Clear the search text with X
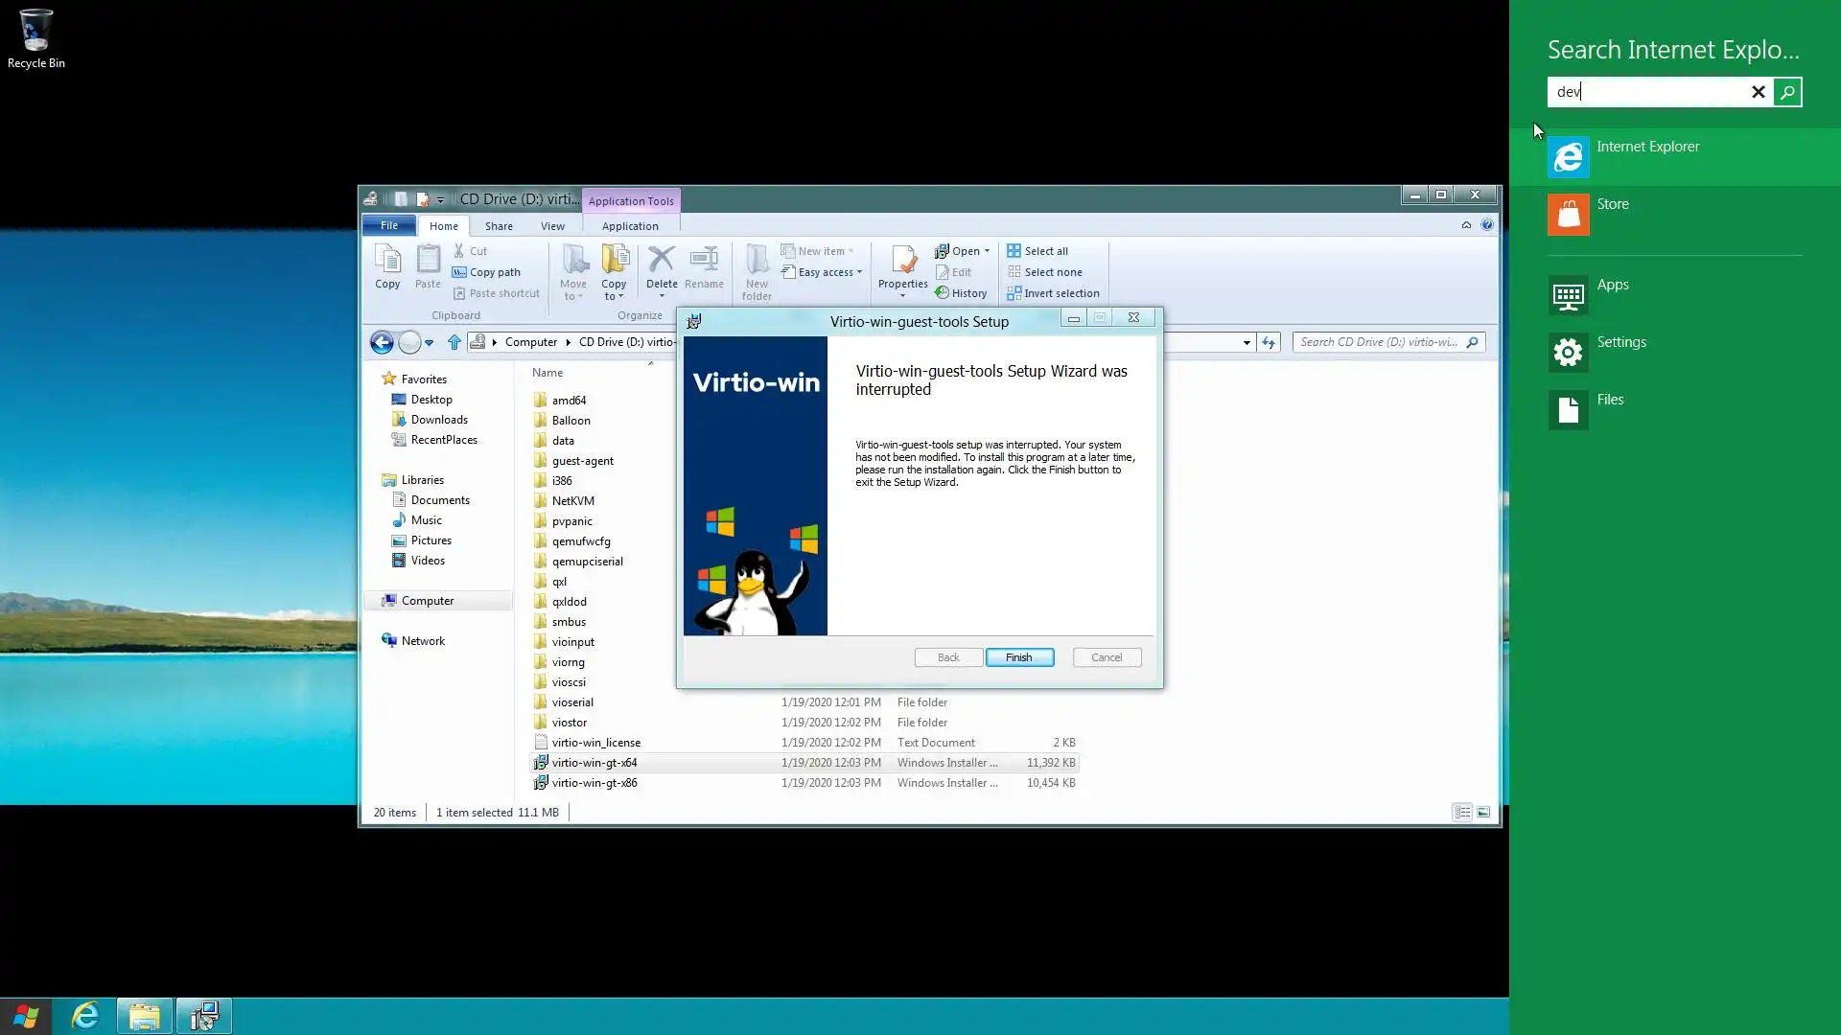The image size is (1841, 1035). click(1759, 92)
